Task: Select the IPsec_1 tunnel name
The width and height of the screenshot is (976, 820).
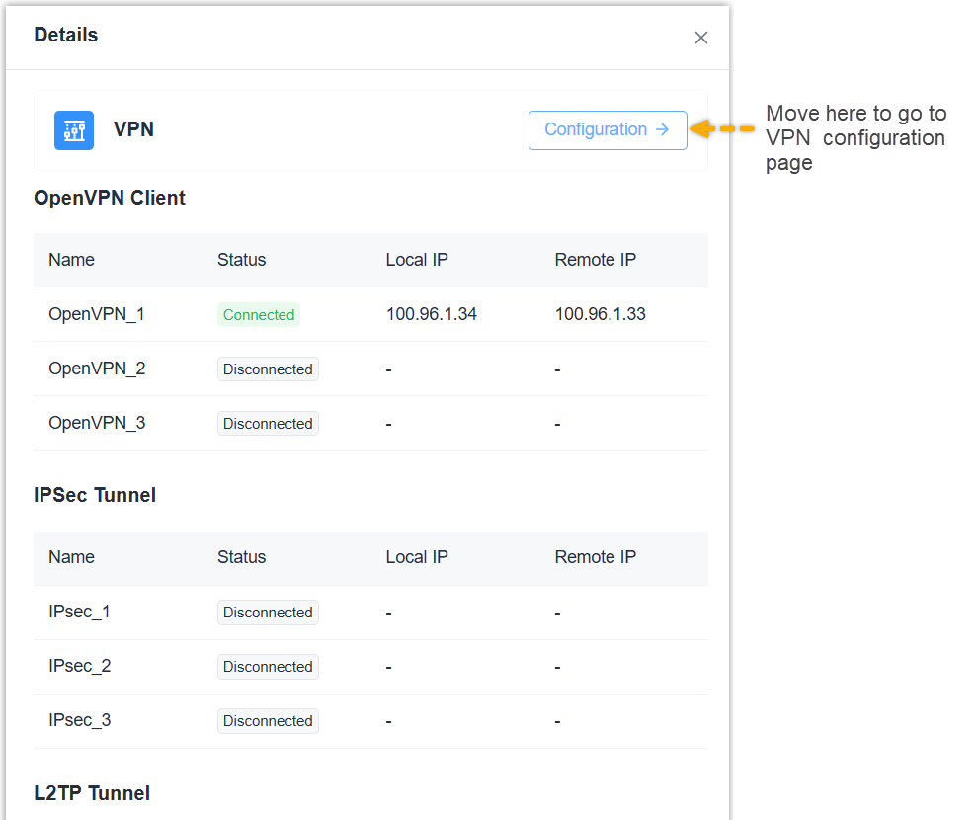Action: [x=80, y=612]
